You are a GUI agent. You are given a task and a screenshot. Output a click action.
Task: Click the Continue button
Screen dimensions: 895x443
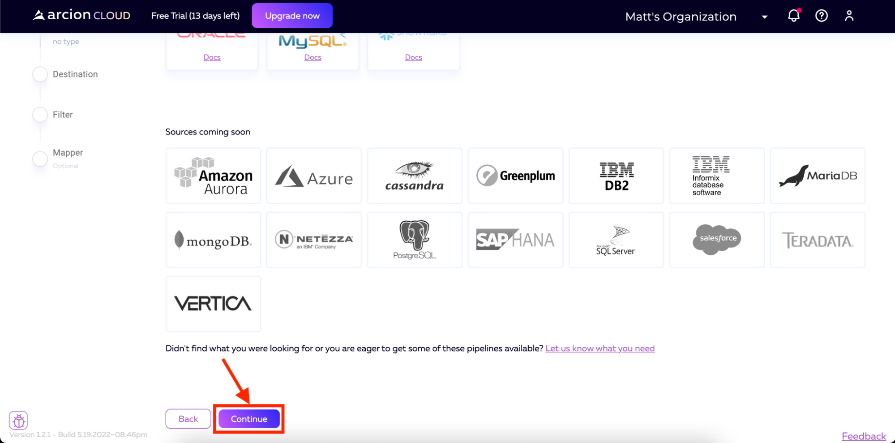pyautogui.click(x=249, y=419)
